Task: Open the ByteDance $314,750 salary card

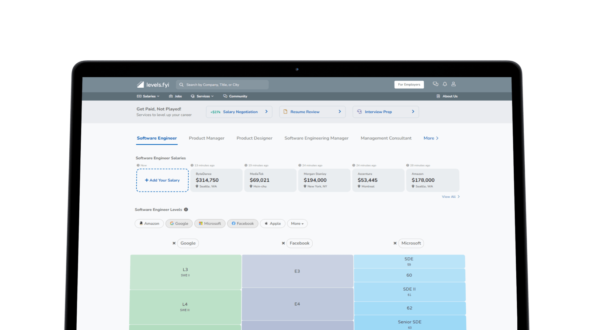Action: click(x=216, y=180)
